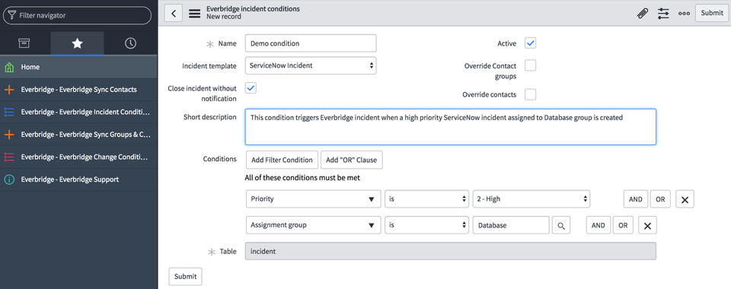Uncheck the Active checkbox
731x289 pixels.
(531, 43)
